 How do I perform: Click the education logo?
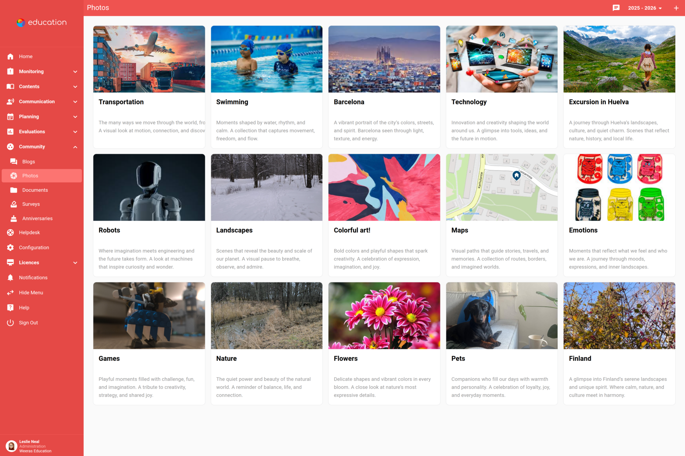[41, 22]
